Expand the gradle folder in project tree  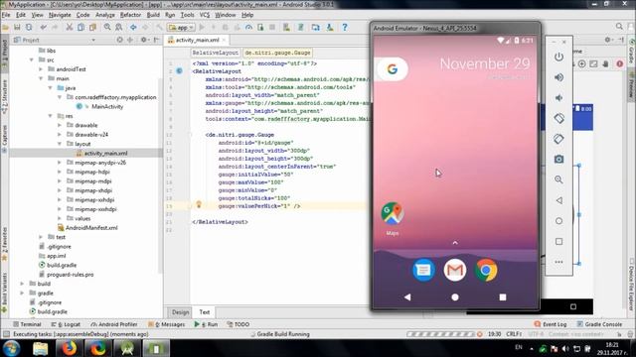point(22,293)
